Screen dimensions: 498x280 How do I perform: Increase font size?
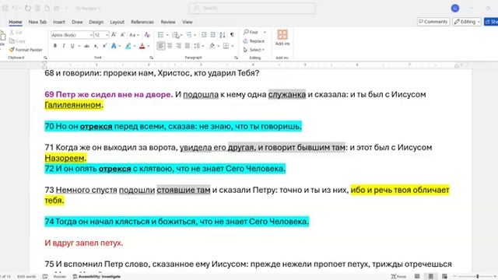[114, 34]
